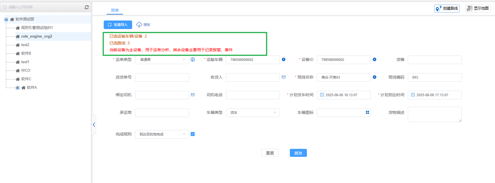The height and width of the screenshot is (183, 495).
Task: Open the 车箱类型 dropdown
Action: 253,113
